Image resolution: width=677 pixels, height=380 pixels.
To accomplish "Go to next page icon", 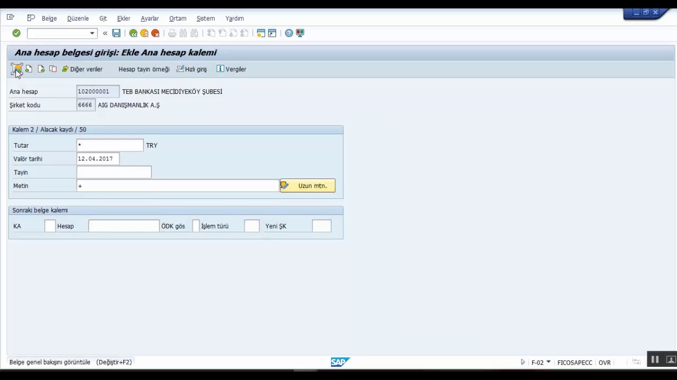I will point(233,33).
